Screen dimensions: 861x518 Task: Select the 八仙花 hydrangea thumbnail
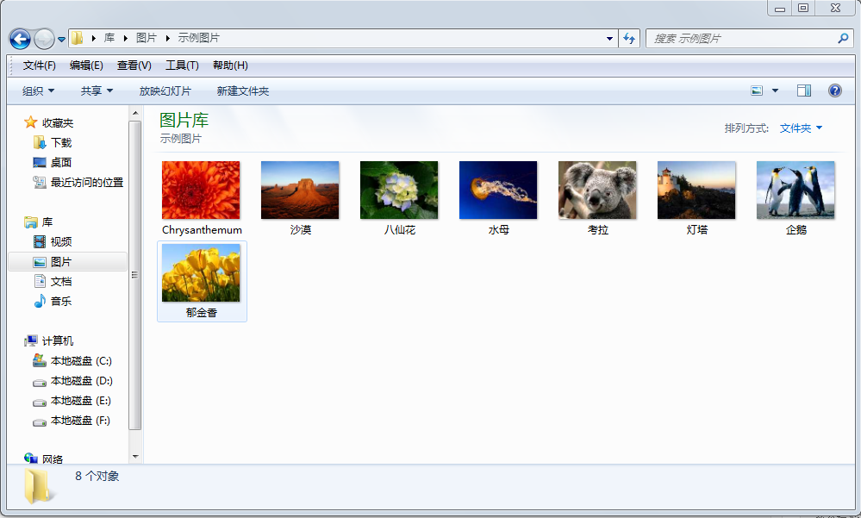coord(399,190)
